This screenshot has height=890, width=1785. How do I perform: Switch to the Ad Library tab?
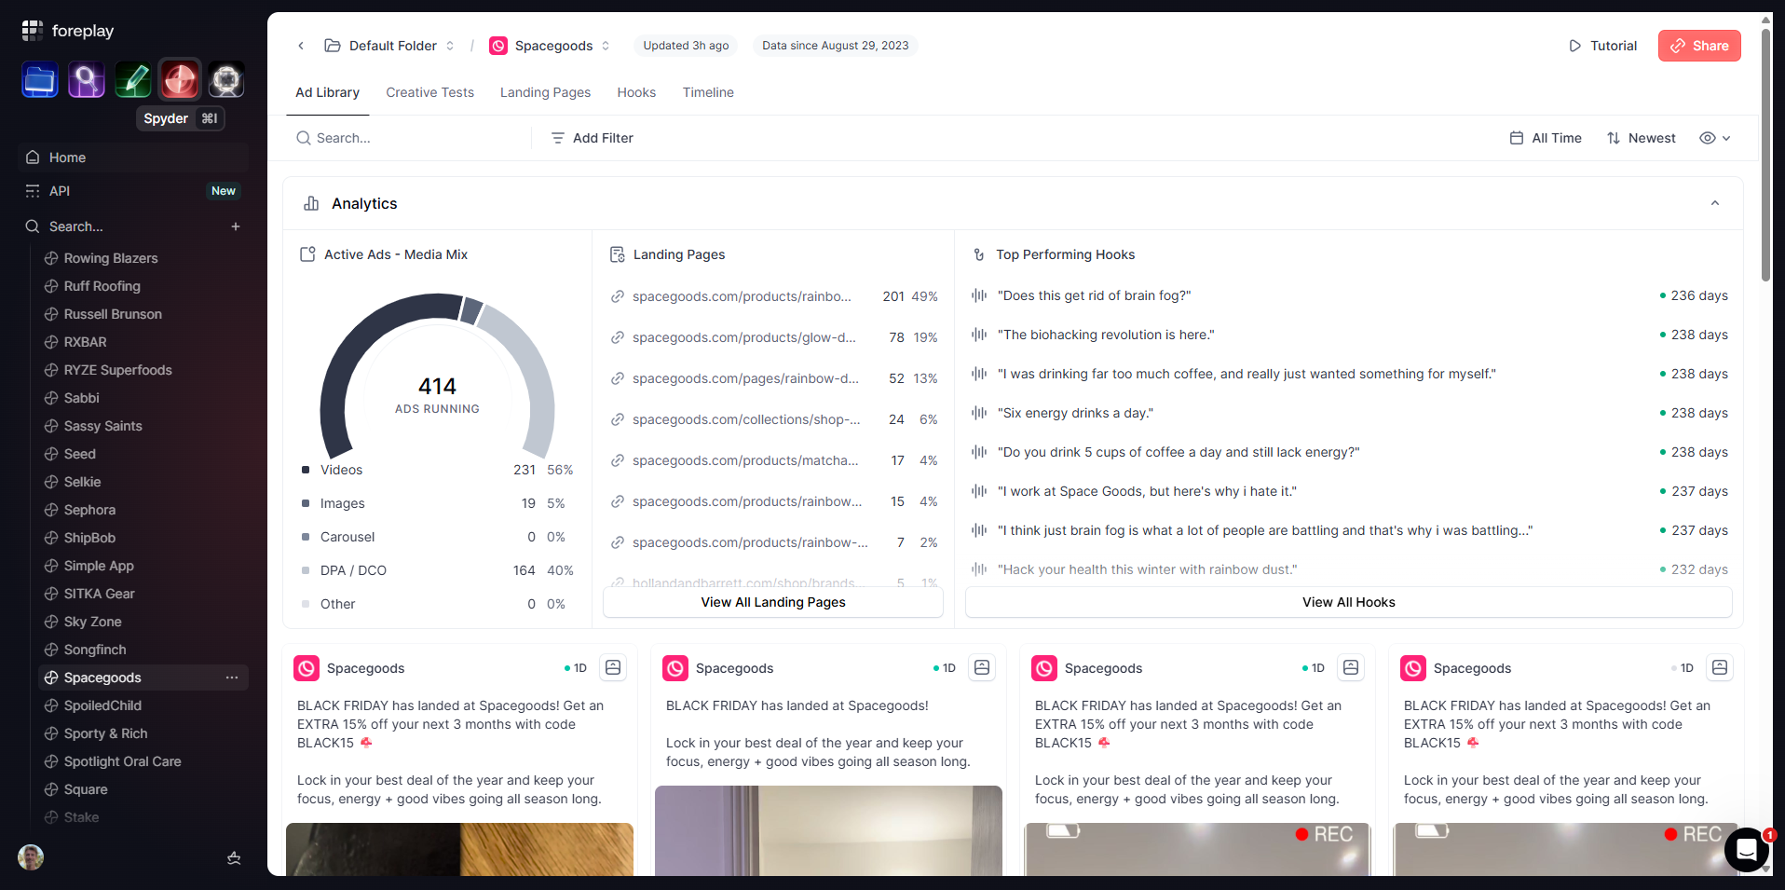coord(327,92)
